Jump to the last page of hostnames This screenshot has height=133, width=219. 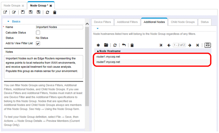click(198, 45)
